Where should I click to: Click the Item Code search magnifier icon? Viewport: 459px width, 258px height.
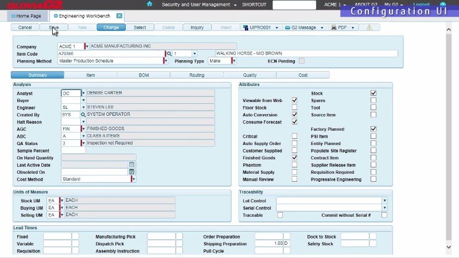(170, 54)
